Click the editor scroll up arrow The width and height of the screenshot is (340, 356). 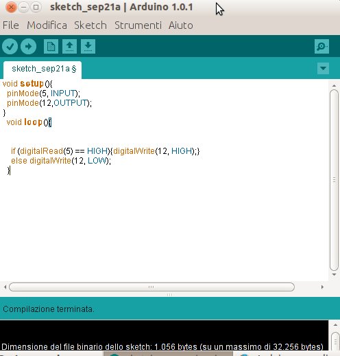334,85
